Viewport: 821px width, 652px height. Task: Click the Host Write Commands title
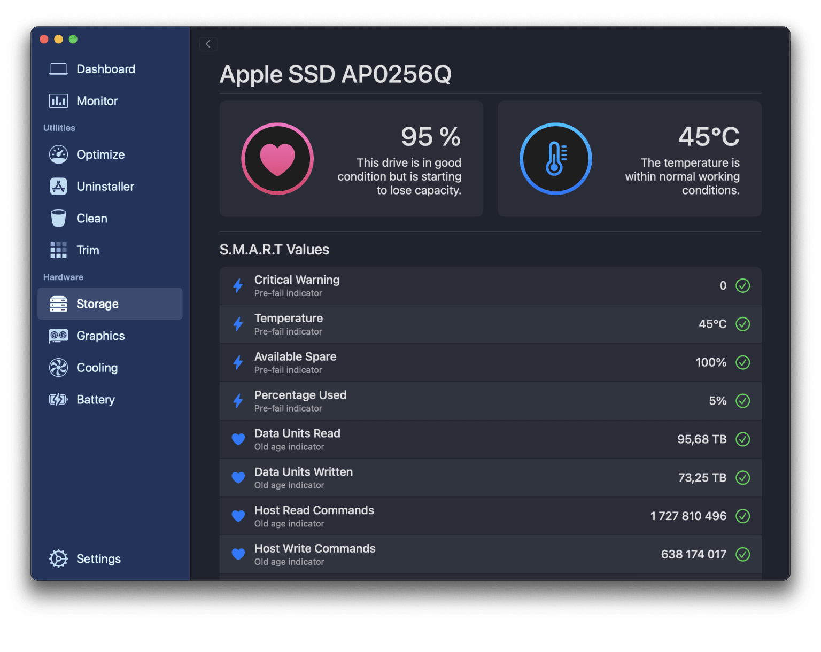click(315, 549)
